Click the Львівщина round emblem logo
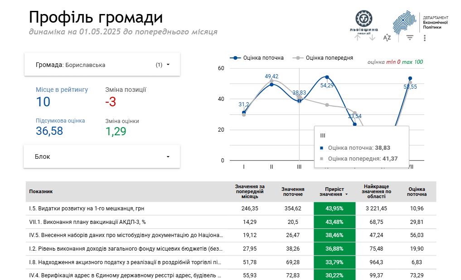The image size is (461, 280). click(364, 19)
